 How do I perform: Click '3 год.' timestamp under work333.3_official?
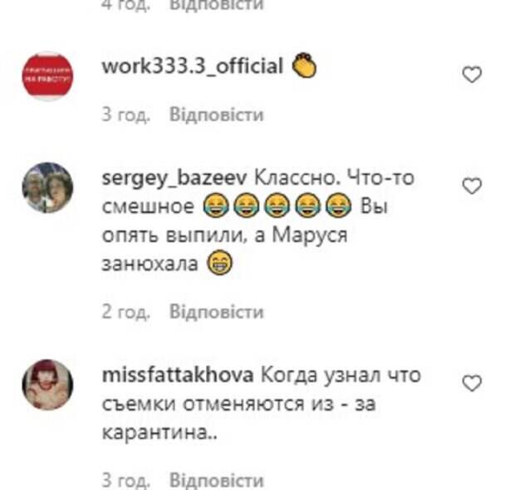coord(125,115)
